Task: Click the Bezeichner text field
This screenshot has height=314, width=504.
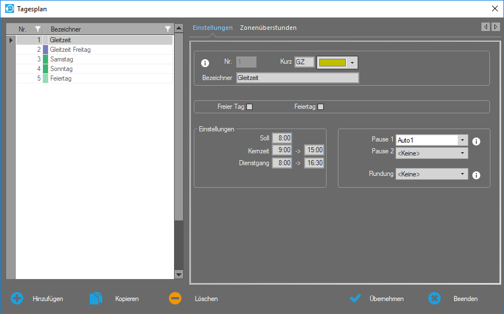Action: click(297, 78)
